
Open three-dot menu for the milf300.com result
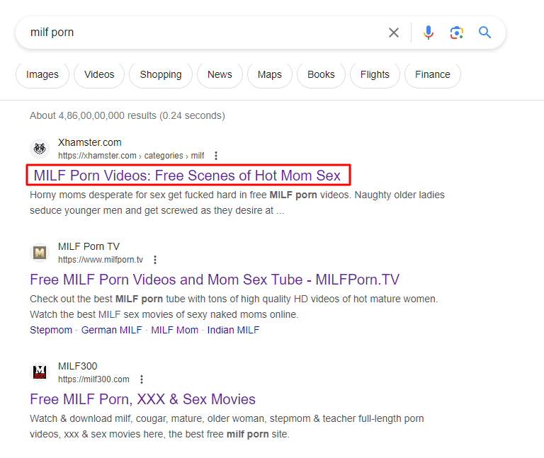[142, 379]
